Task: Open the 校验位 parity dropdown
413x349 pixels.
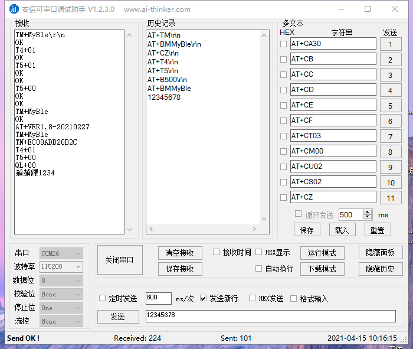Action: point(61,294)
